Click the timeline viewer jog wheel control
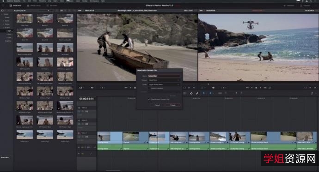The image size is (319, 172). [x=224, y=88]
